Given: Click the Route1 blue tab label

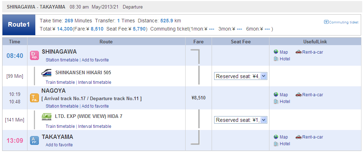Looking at the screenshot, I should pos(19,25).
